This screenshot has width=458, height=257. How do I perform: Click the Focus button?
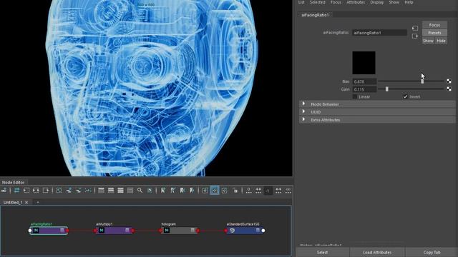434,25
